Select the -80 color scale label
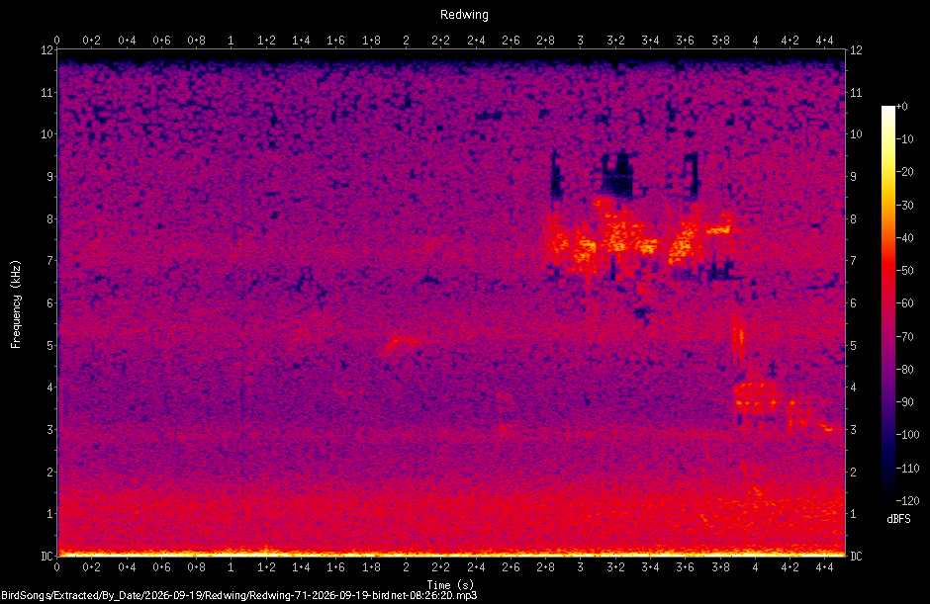 click(904, 369)
